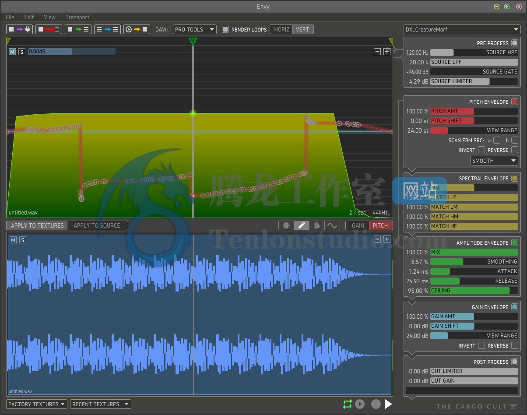Image resolution: width=527 pixels, height=415 pixels.
Task: Enable Reverse in Pitch Envelope
Action: click(515, 150)
